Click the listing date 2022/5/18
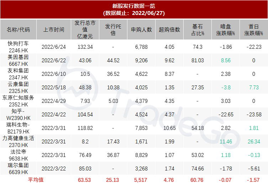The height and width of the screenshot is (184, 268). pos(54,88)
